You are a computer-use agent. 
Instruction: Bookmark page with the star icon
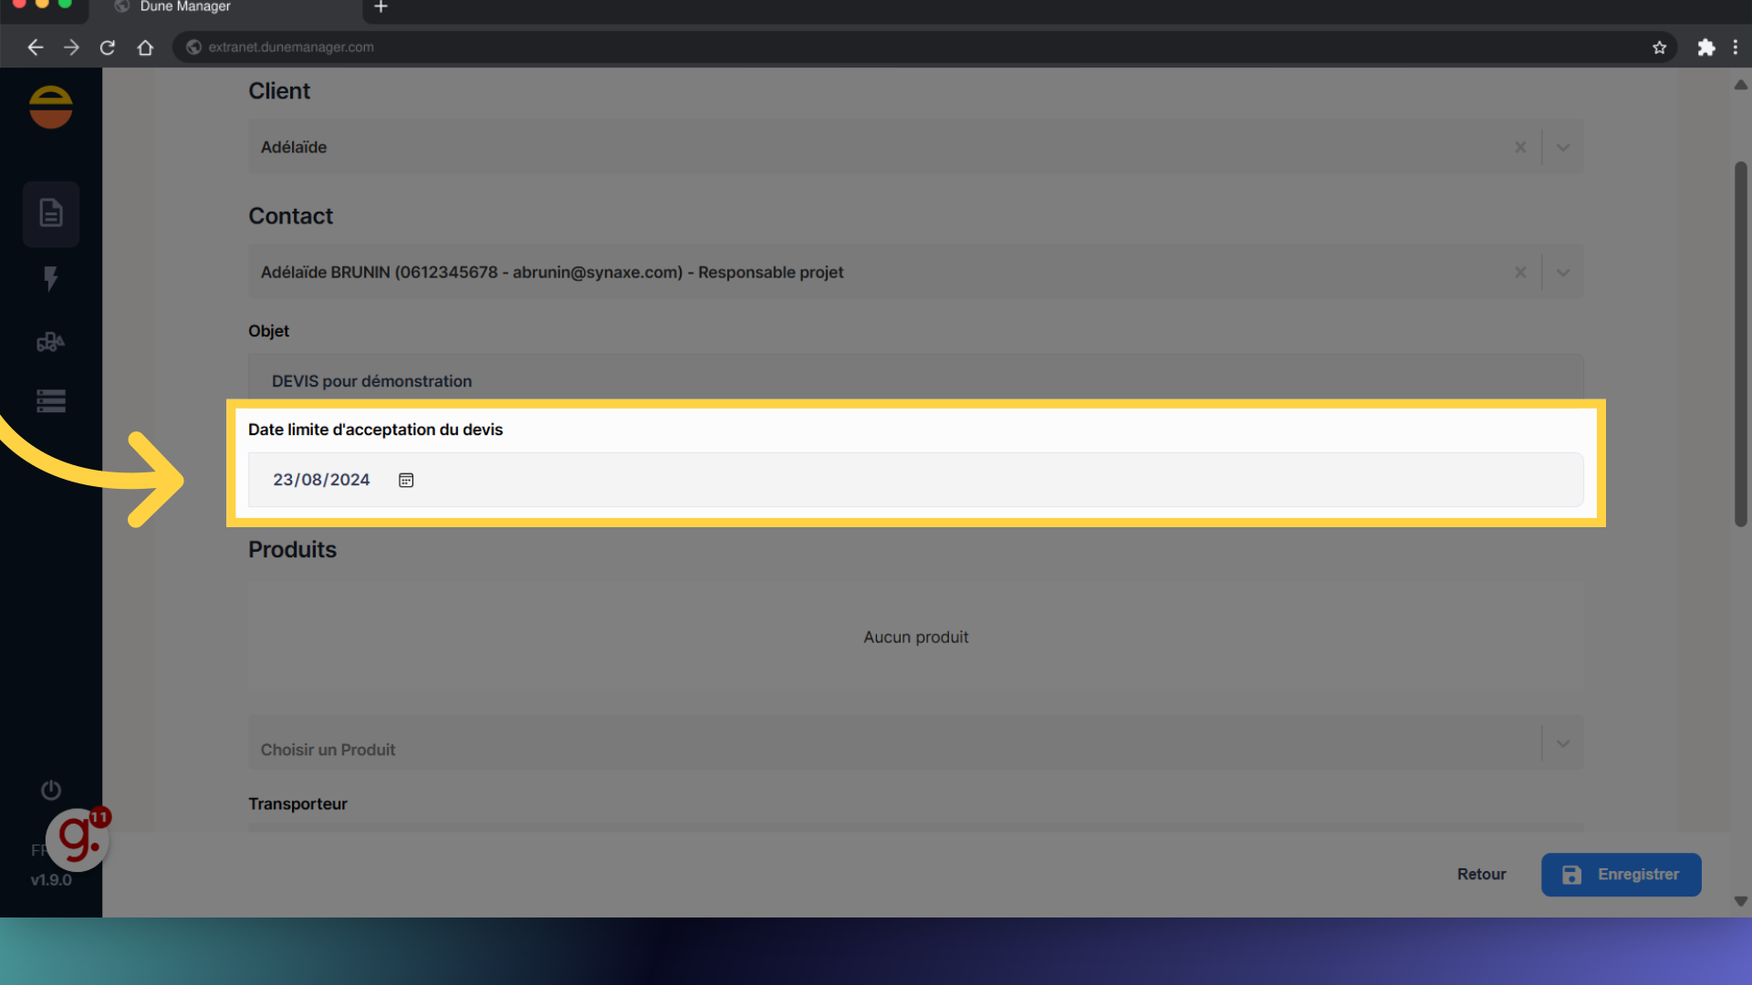[1659, 47]
